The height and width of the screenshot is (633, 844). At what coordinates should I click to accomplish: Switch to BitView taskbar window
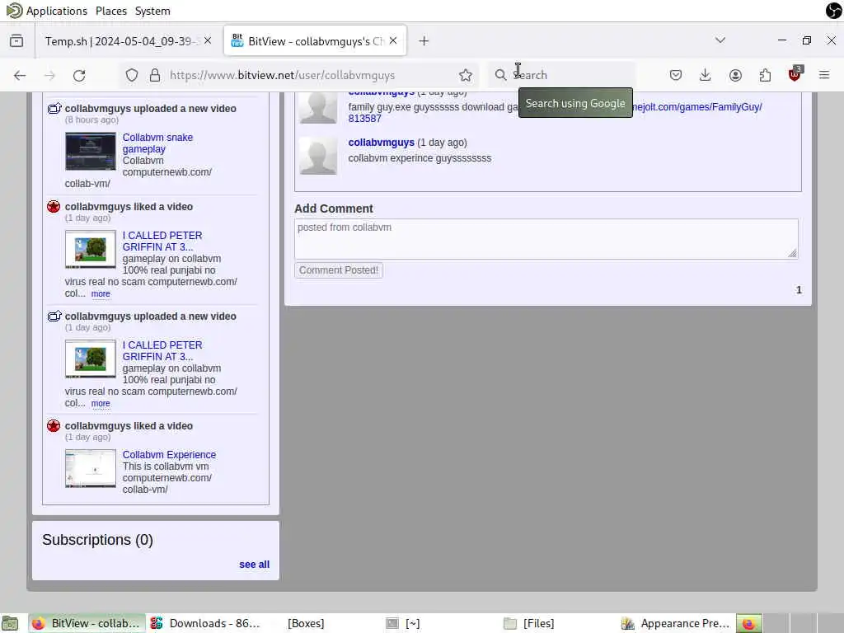point(87,623)
